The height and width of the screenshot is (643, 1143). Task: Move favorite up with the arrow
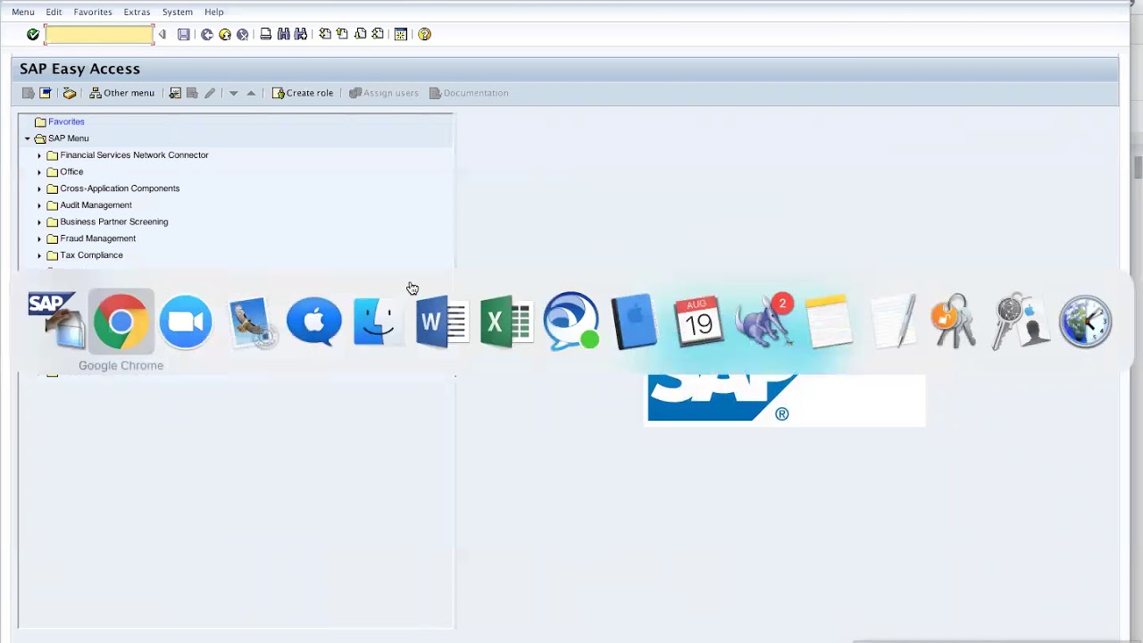point(251,93)
